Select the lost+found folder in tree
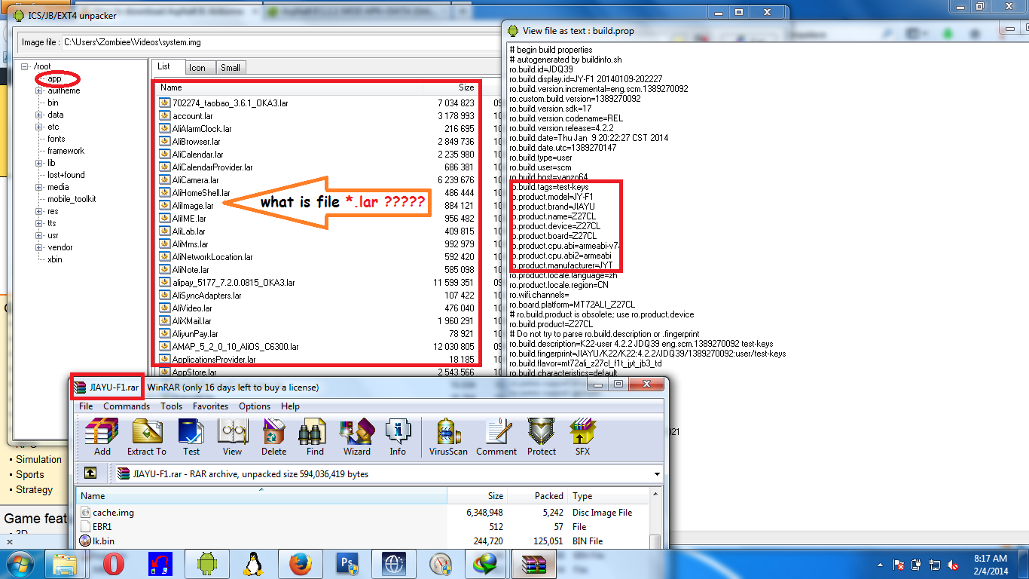 coord(66,175)
